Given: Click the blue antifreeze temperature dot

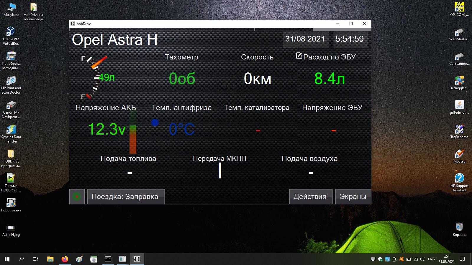Looking at the screenshot, I should point(155,122).
